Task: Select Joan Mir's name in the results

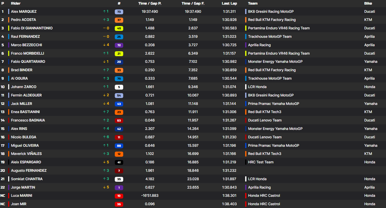Action: coord(19,204)
